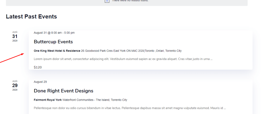Open the Buttercup Events title link

pyautogui.click(x=53, y=42)
